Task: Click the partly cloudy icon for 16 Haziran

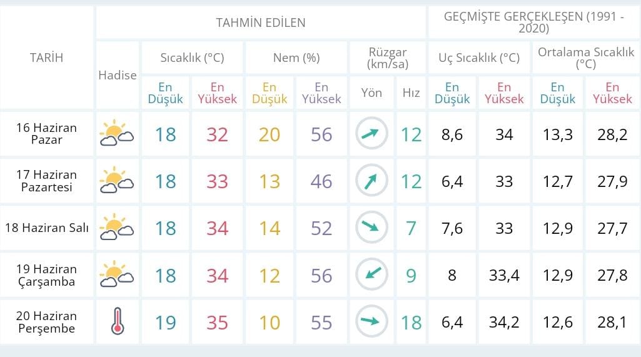Action: click(x=117, y=133)
